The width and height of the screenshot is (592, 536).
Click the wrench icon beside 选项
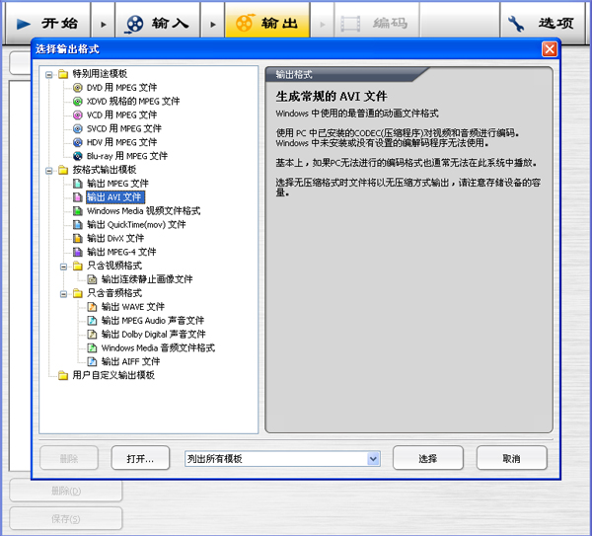516,24
